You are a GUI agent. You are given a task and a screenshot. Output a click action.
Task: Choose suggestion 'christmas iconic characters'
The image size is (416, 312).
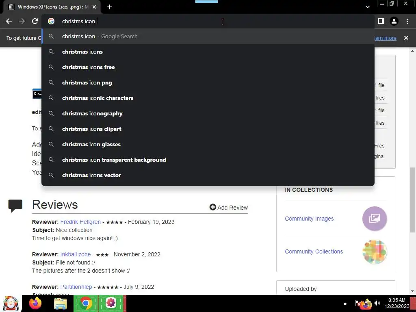click(x=208, y=98)
